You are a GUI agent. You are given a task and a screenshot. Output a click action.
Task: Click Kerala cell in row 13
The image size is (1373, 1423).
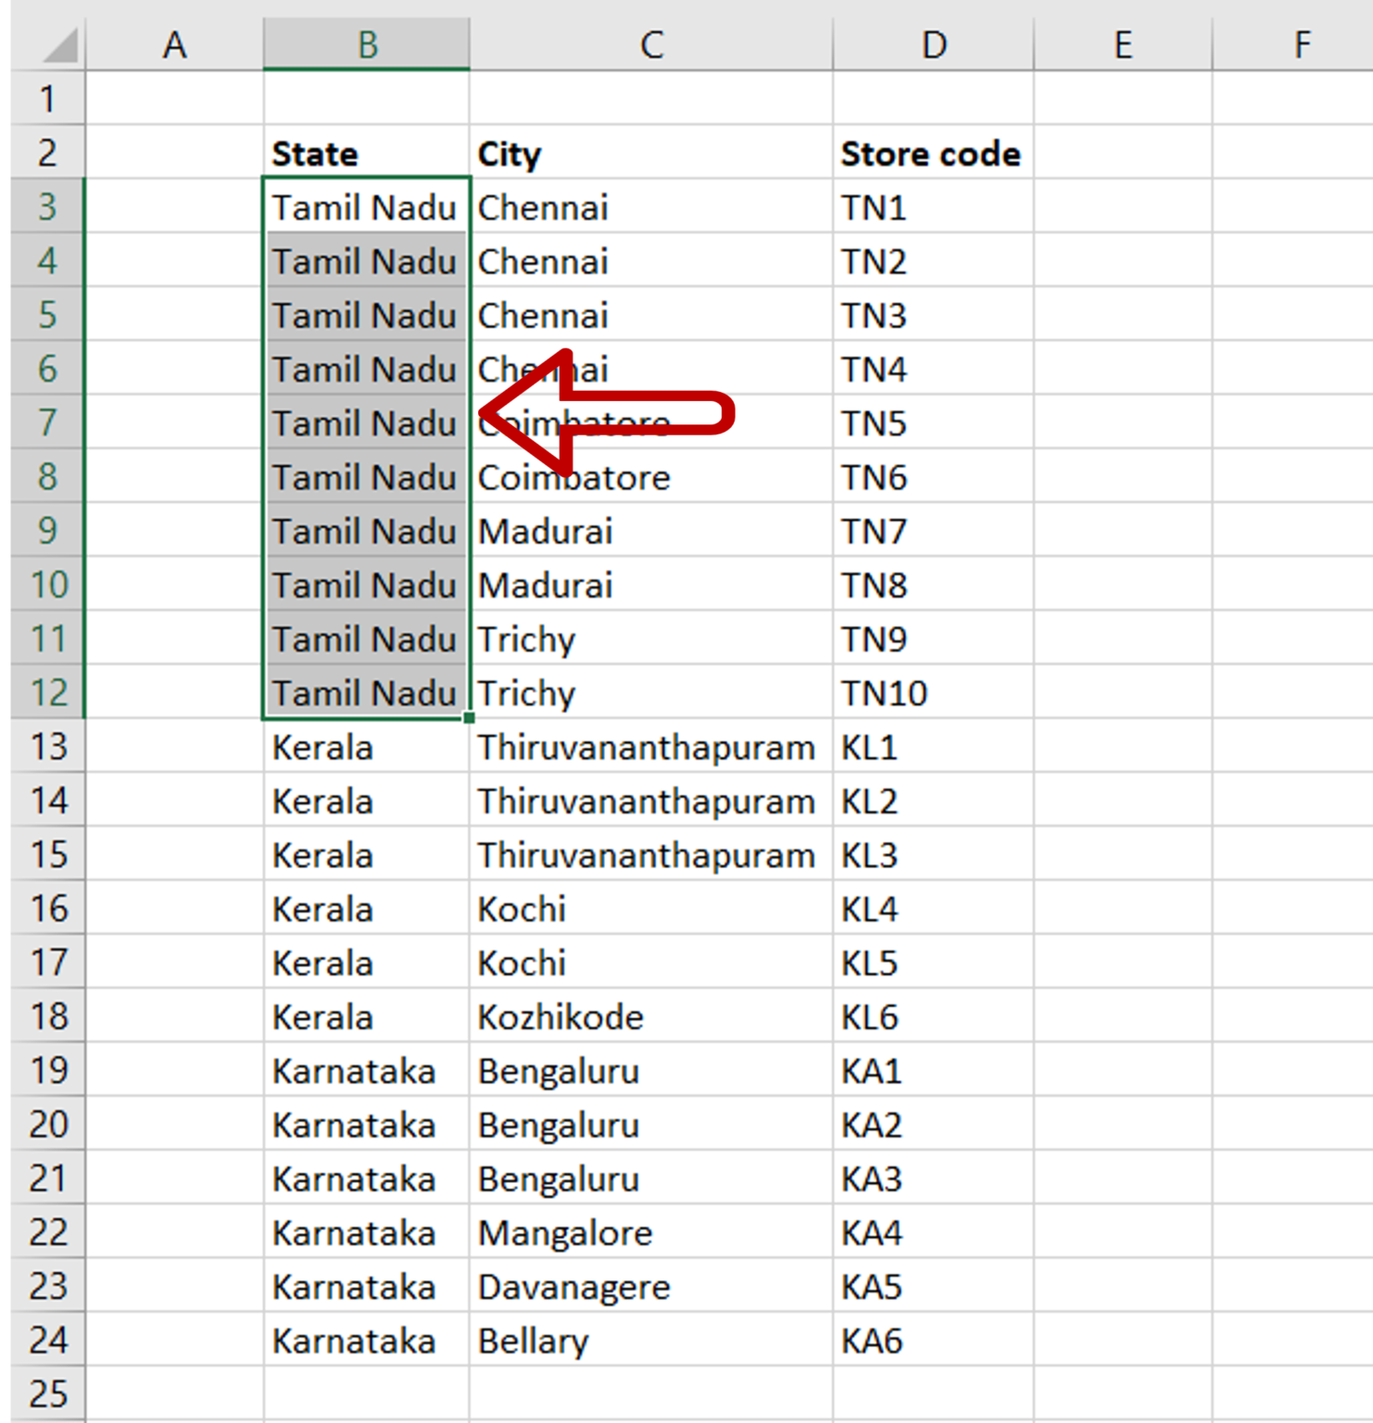367,746
